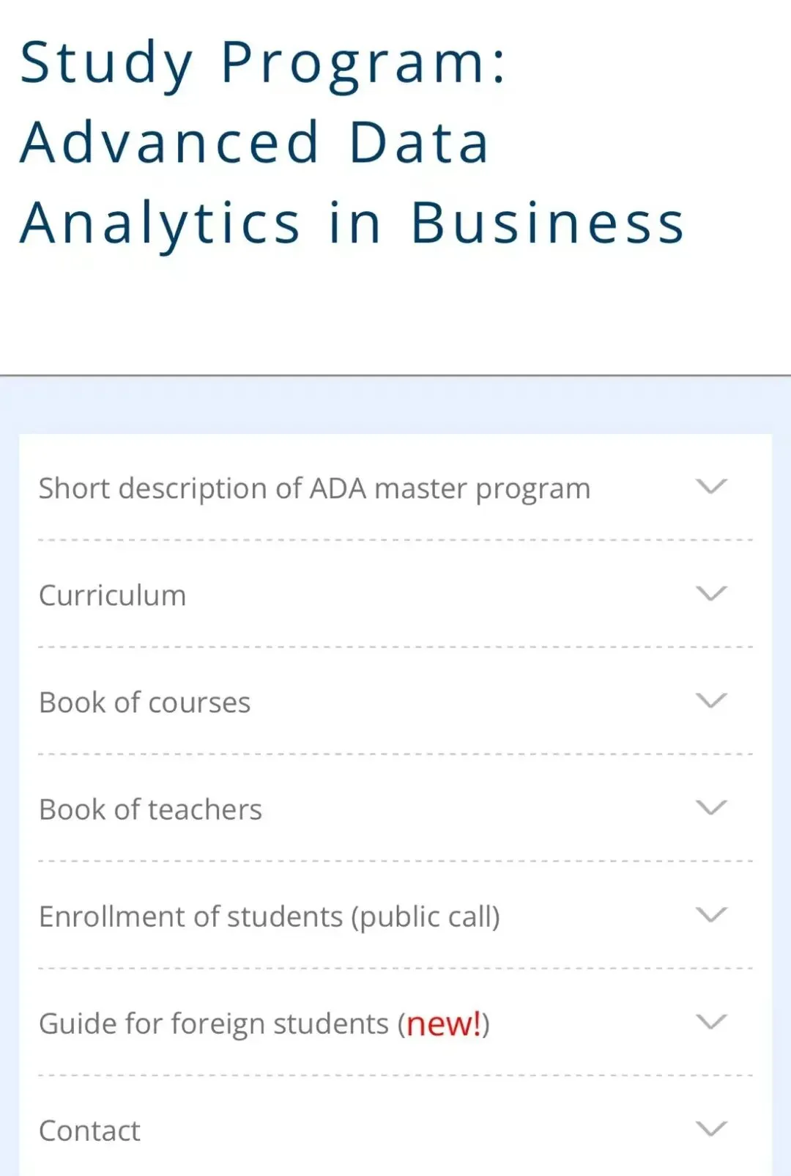
Task: Open Enrollment of students chevron arrow
Action: pyautogui.click(x=711, y=915)
